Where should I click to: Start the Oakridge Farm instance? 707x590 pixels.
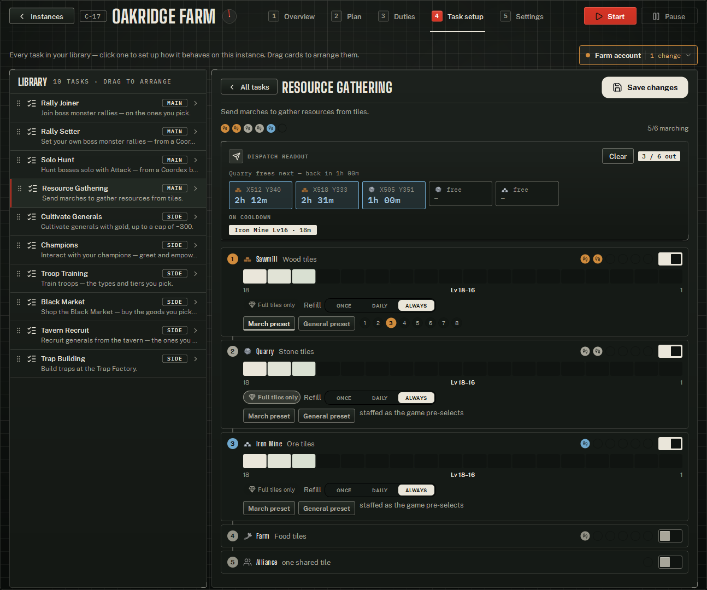click(x=610, y=16)
